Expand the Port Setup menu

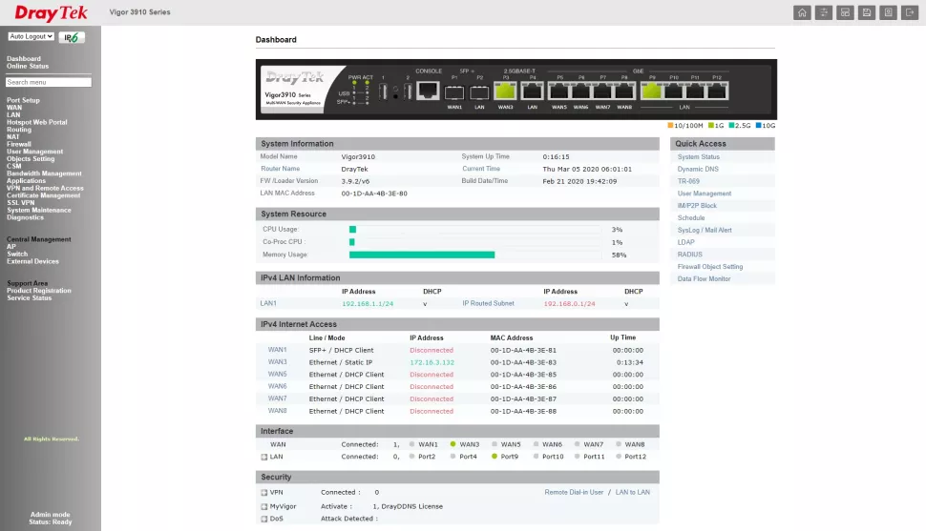pos(23,100)
